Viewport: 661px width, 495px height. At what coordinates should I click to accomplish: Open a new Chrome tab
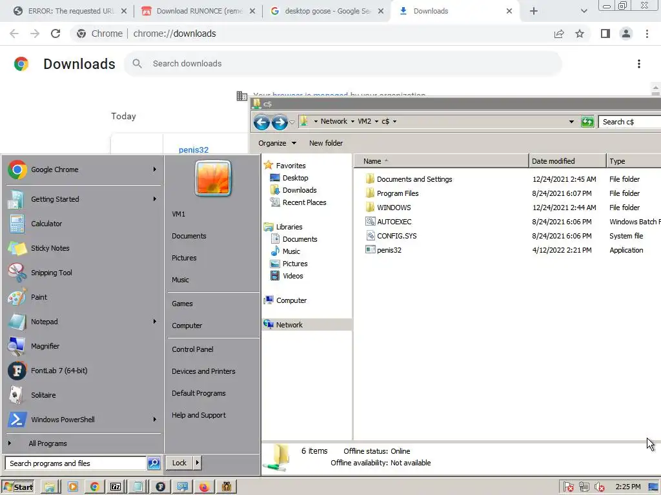pos(534,11)
